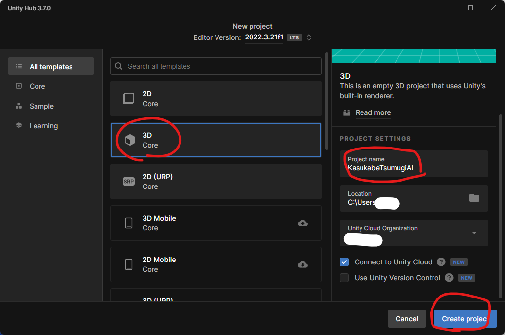Click the 3D template preview thumbnail

point(414,56)
